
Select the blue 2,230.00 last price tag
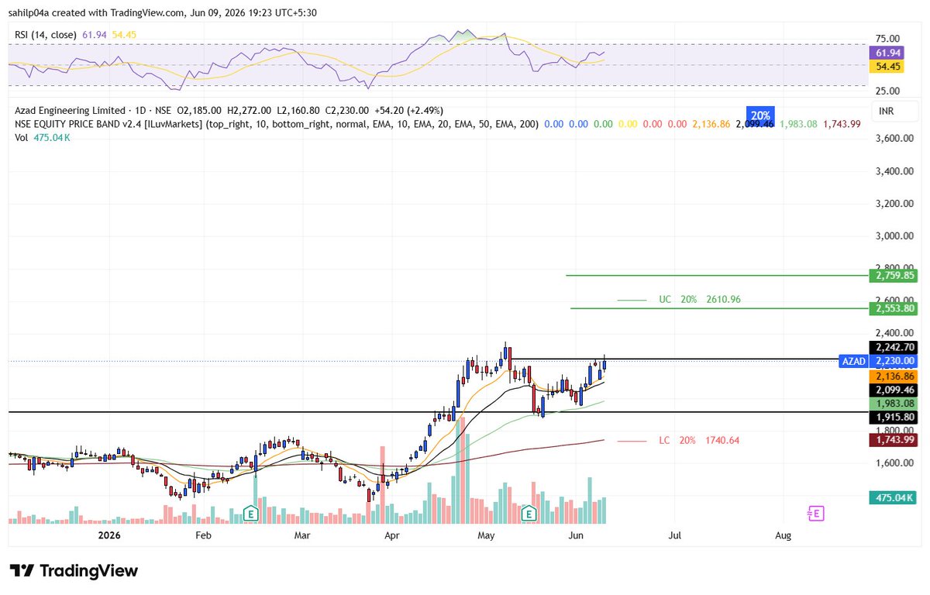tap(894, 361)
